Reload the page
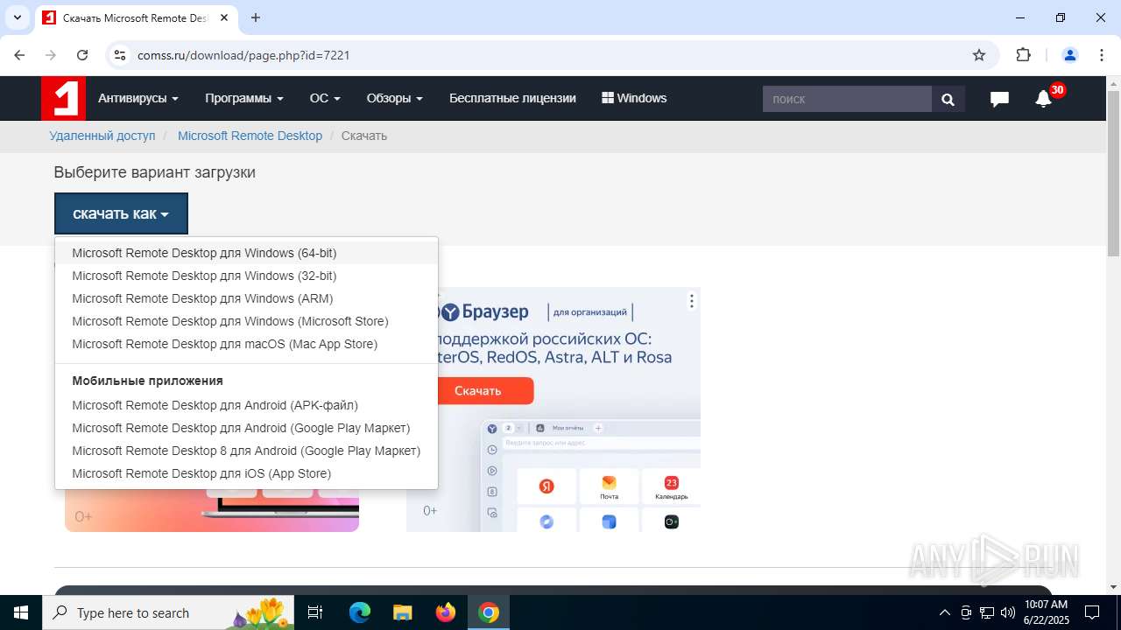The height and width of the screenshot is (630, 1121). coord(82,55)
